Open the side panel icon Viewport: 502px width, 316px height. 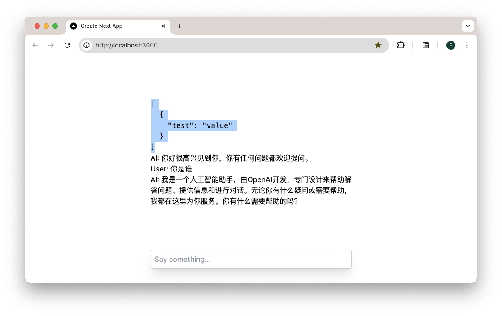coord(426,45)
